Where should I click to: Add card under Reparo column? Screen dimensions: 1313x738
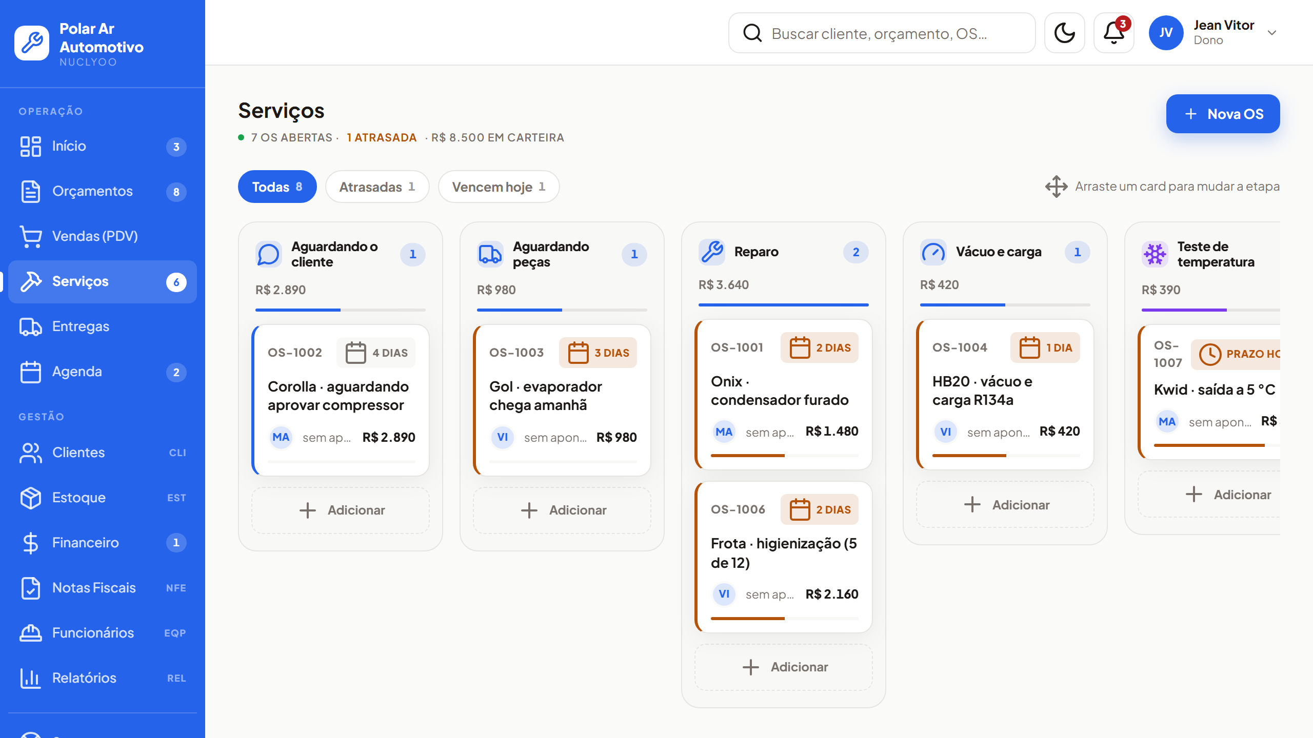784,667
